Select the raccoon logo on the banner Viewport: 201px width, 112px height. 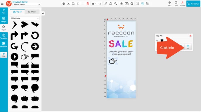[121, 30]
